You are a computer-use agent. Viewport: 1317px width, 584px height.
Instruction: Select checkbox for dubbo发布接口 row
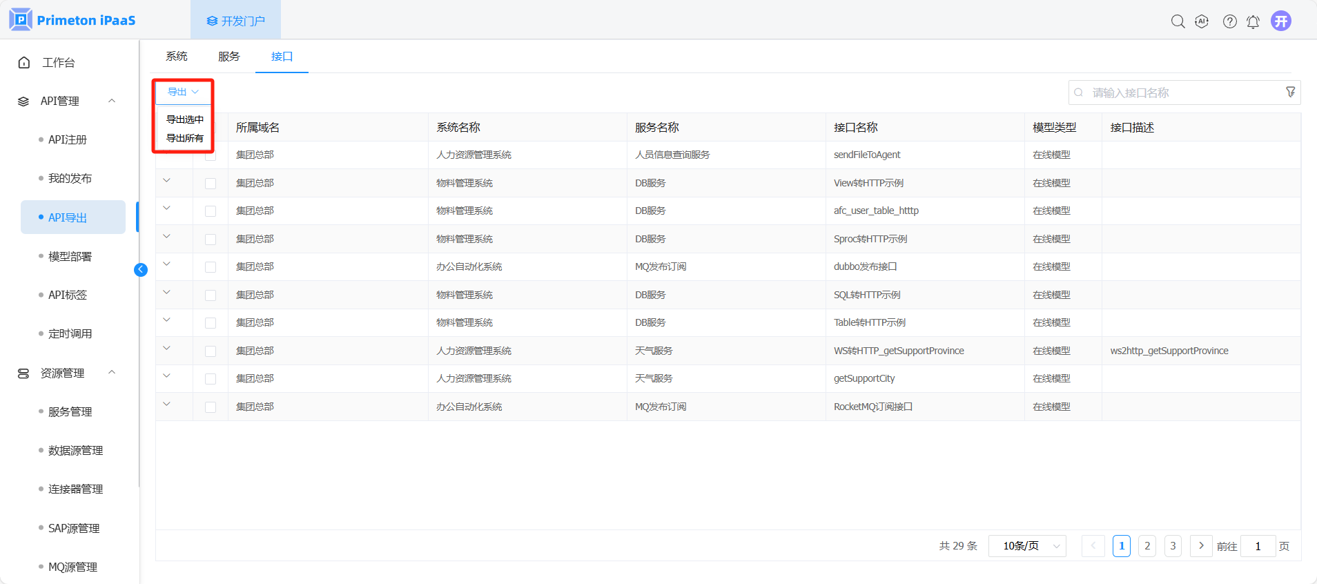tap(211, 267)
